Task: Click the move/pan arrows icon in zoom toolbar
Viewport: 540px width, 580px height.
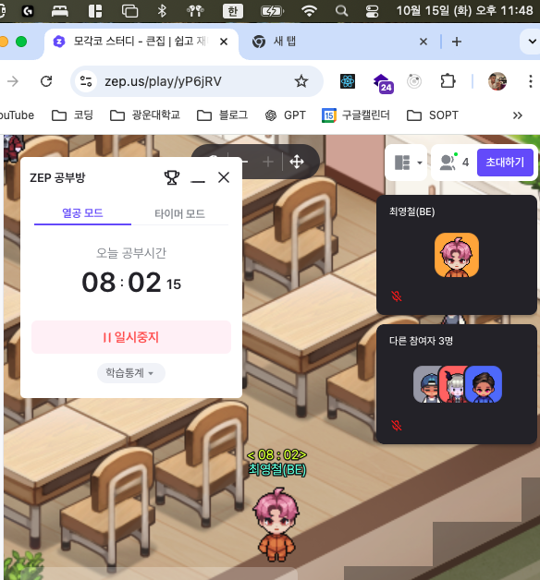Action: pyautogui.click(x=297, y=162)
